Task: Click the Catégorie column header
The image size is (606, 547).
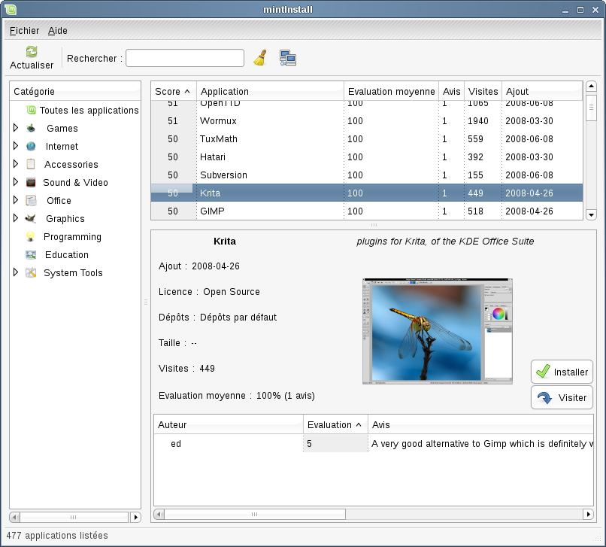Action: point(75,91)
